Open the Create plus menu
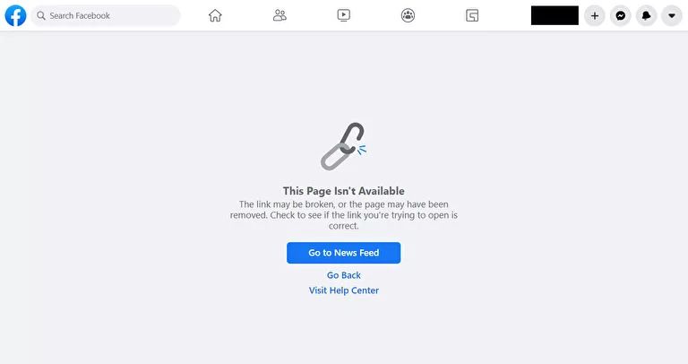 595,16
